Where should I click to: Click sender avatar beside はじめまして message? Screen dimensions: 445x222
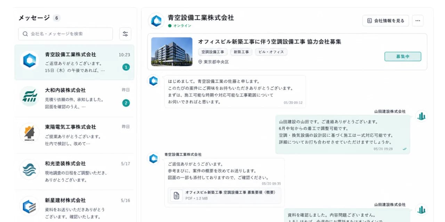pos(153,81)
